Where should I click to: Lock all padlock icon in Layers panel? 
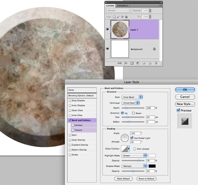[x=126, y=17]
